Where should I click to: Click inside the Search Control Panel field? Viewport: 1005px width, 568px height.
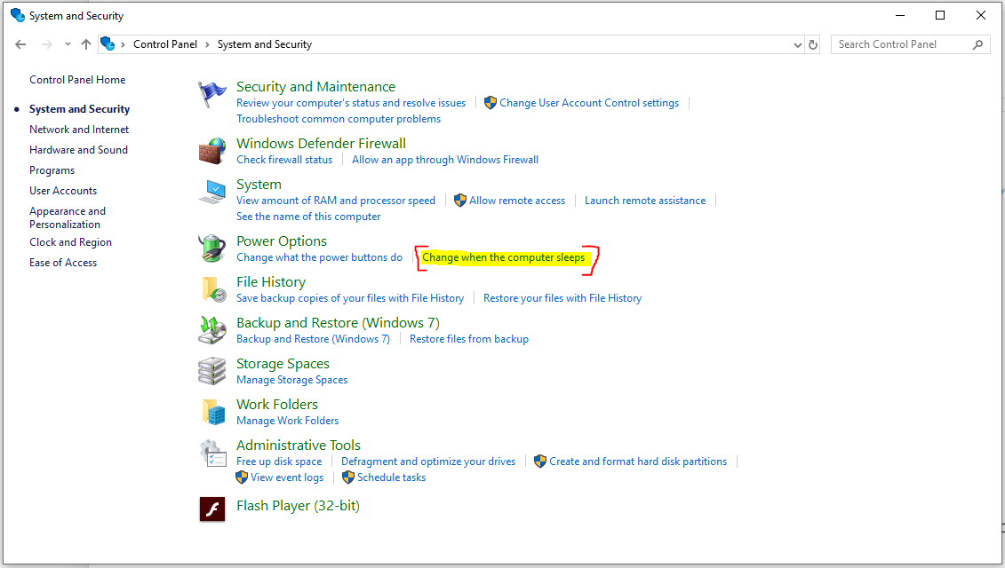(x=902, y=44)
